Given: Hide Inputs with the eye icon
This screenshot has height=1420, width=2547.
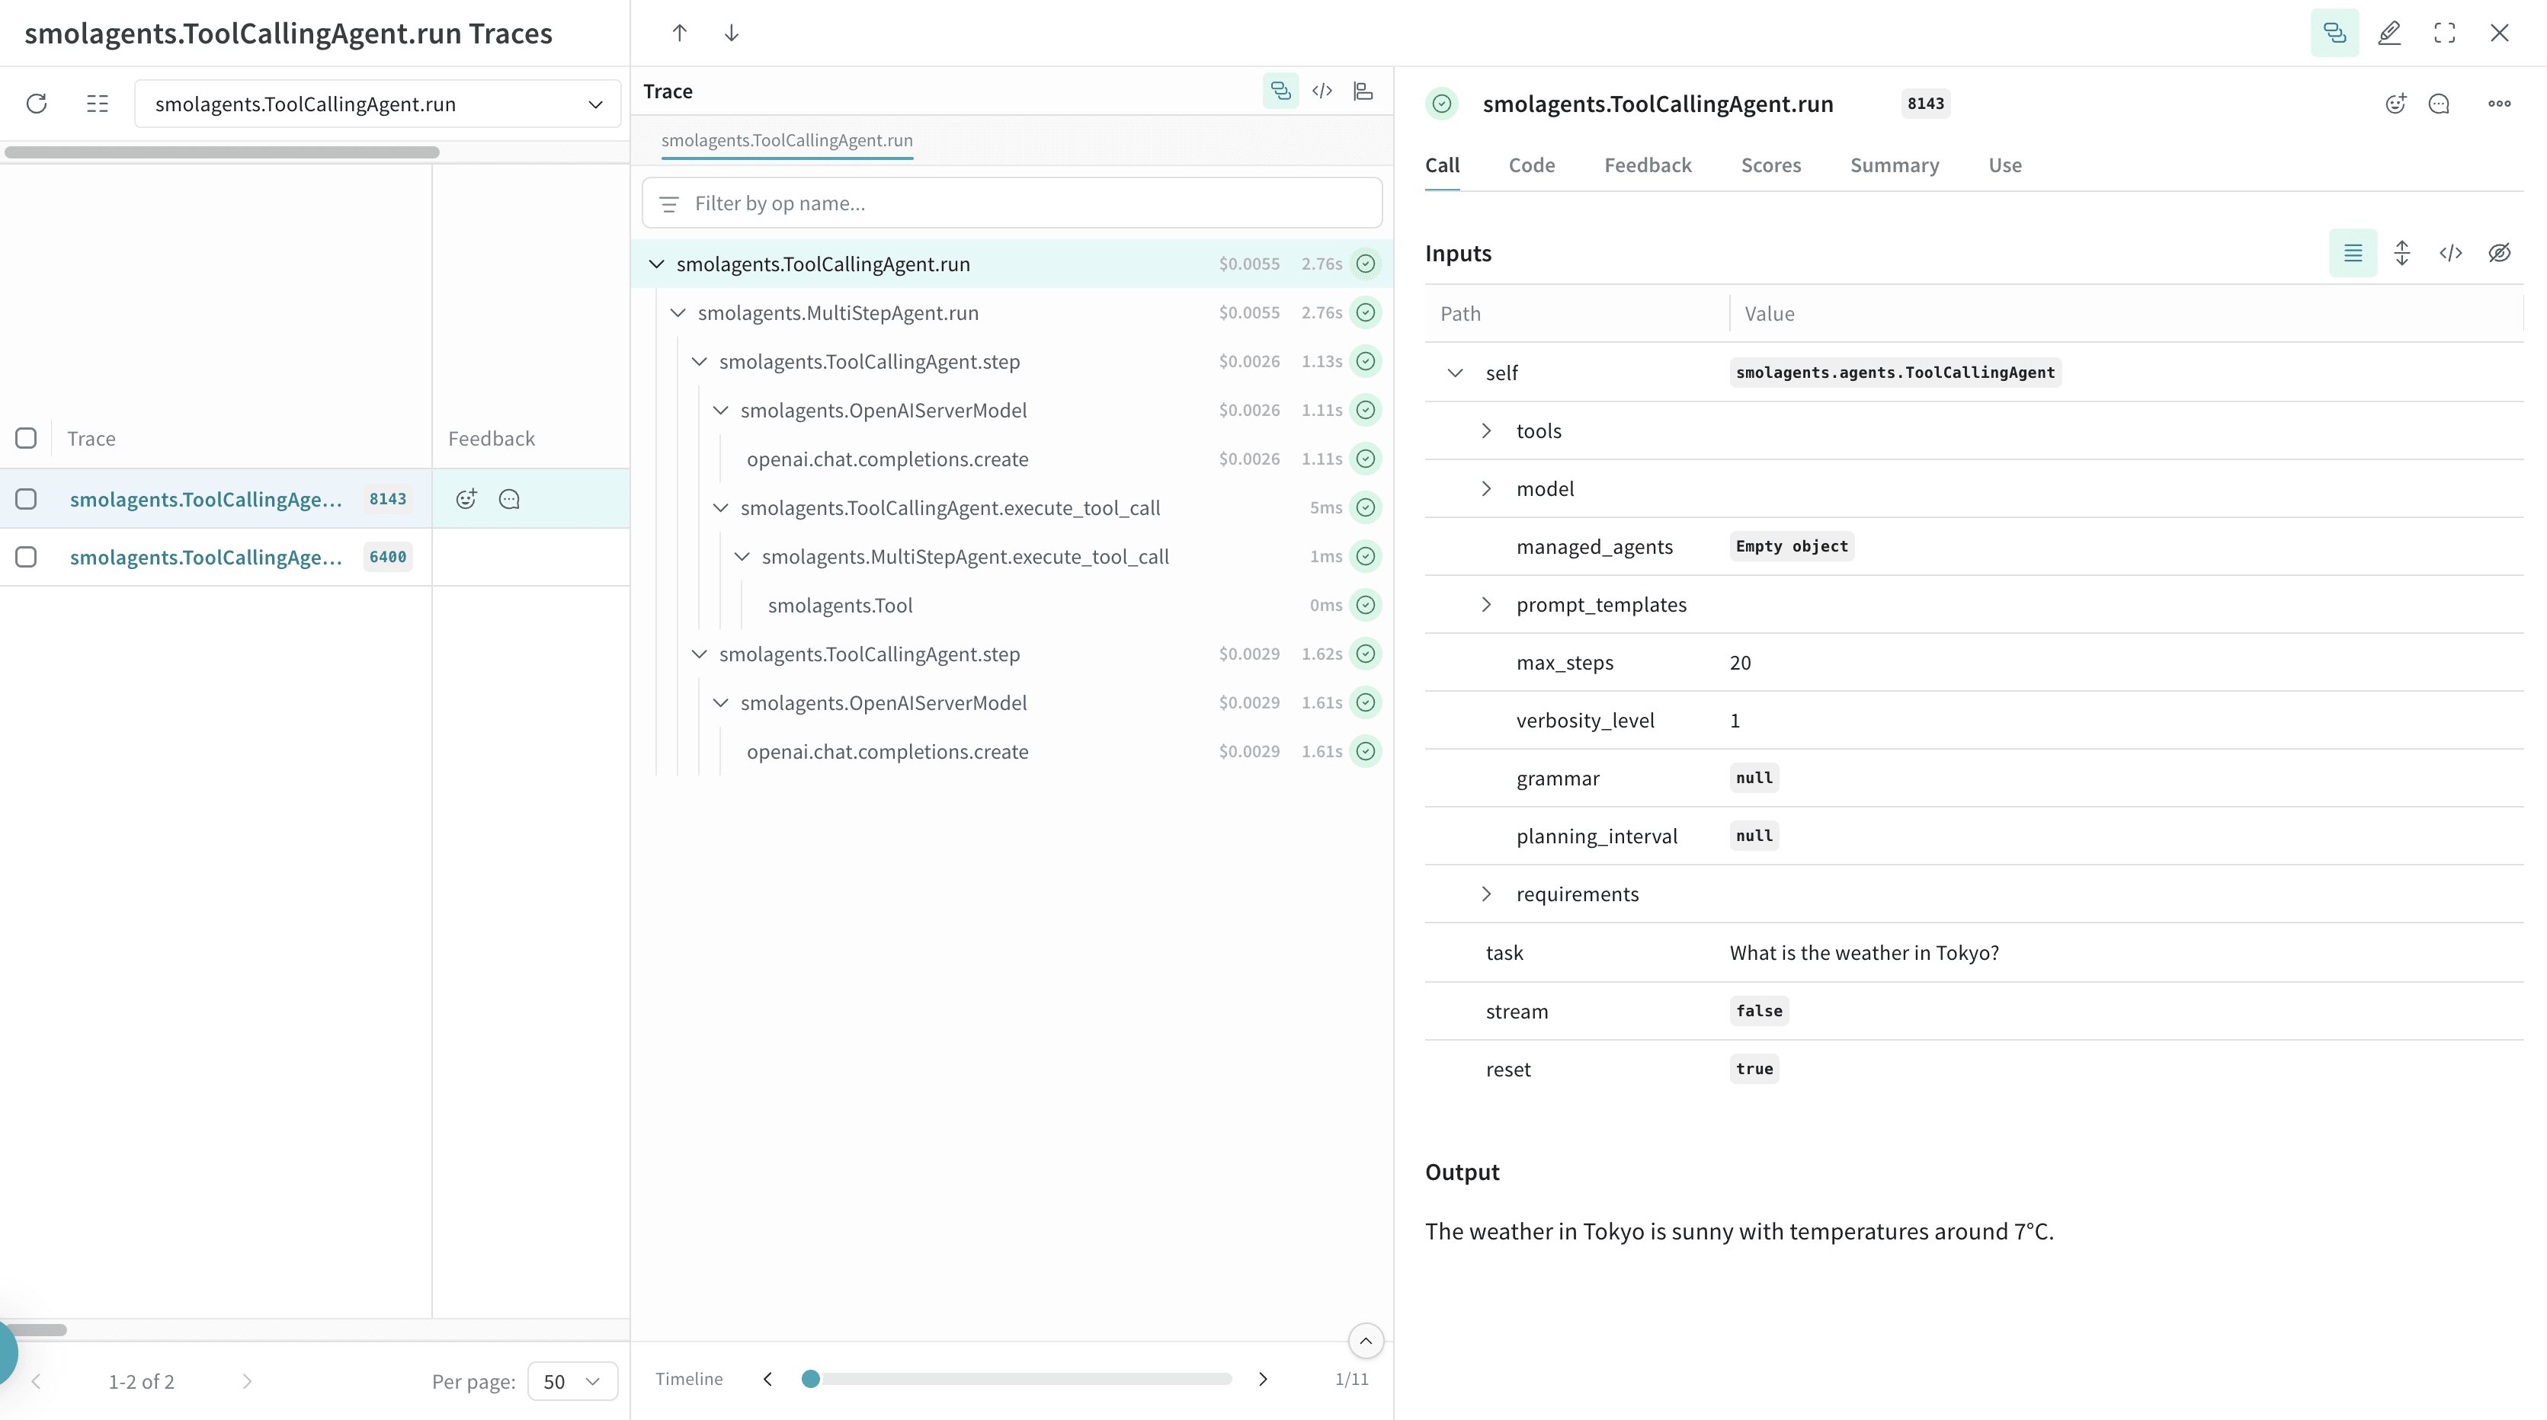Looking at the screenshot, I should coord(2500,253).
